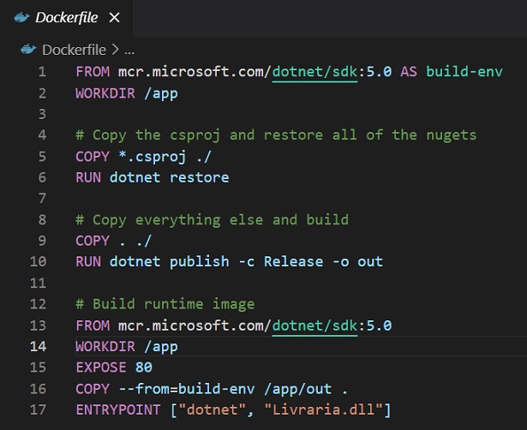Click the COPY *.csproj line
This screenshot has width=527, height=430.
[x=143, y=157]
